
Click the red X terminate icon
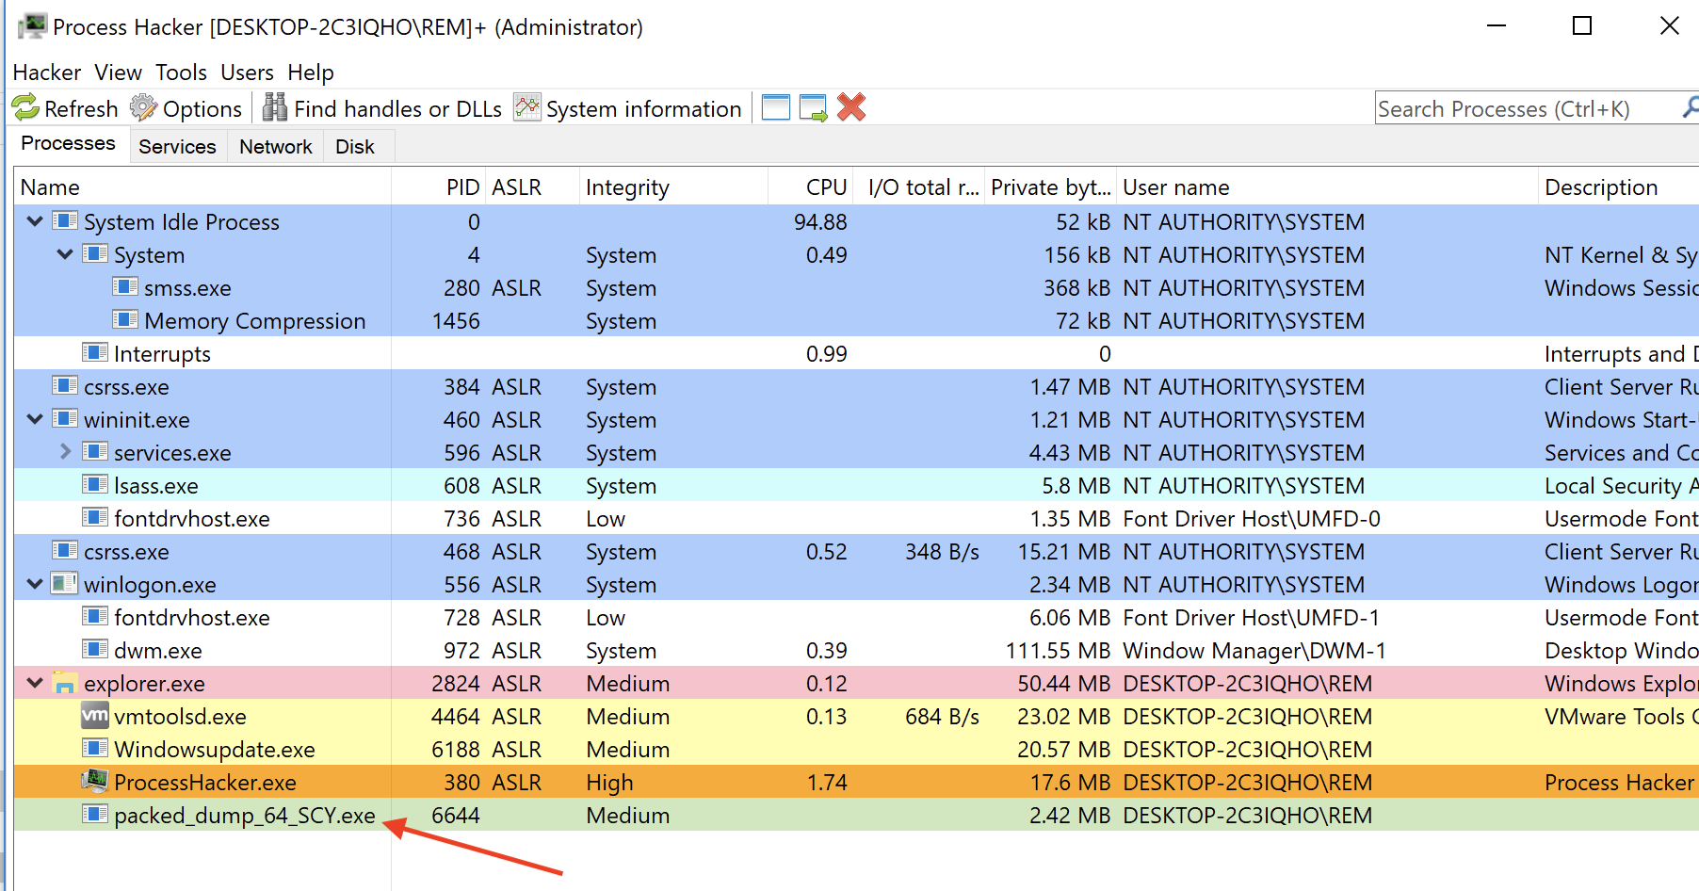pos(851,107)
